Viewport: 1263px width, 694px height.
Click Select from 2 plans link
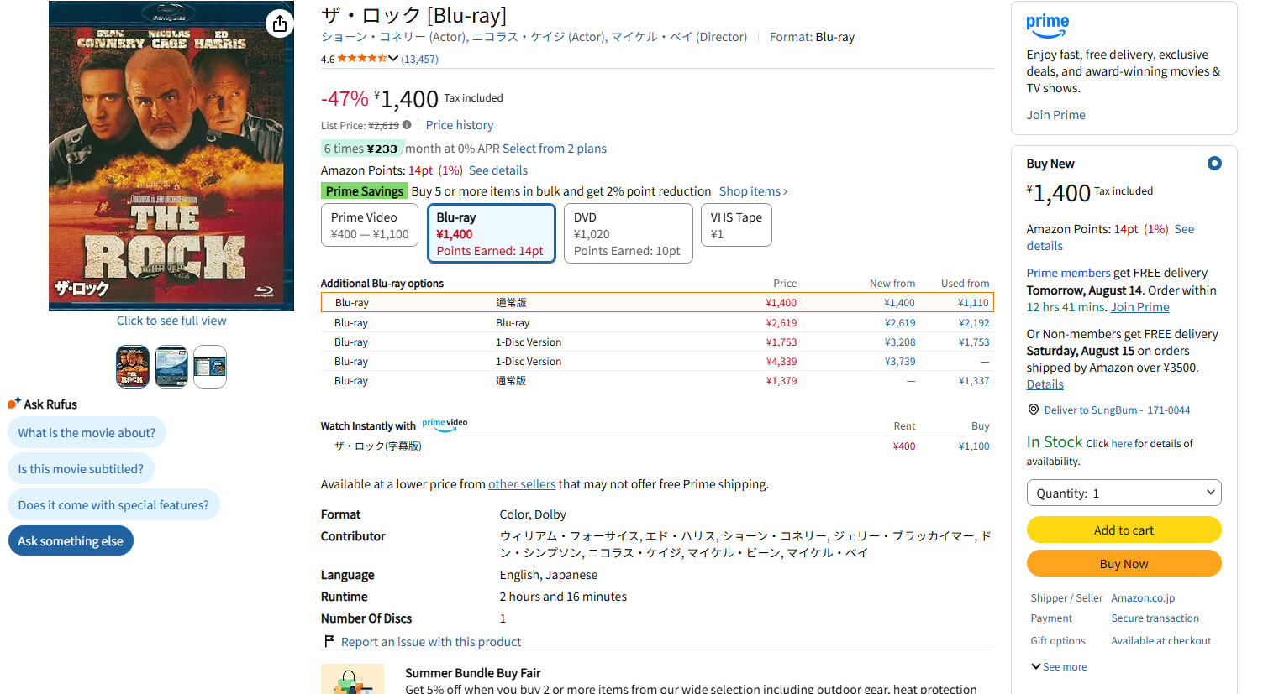(555, 149)
